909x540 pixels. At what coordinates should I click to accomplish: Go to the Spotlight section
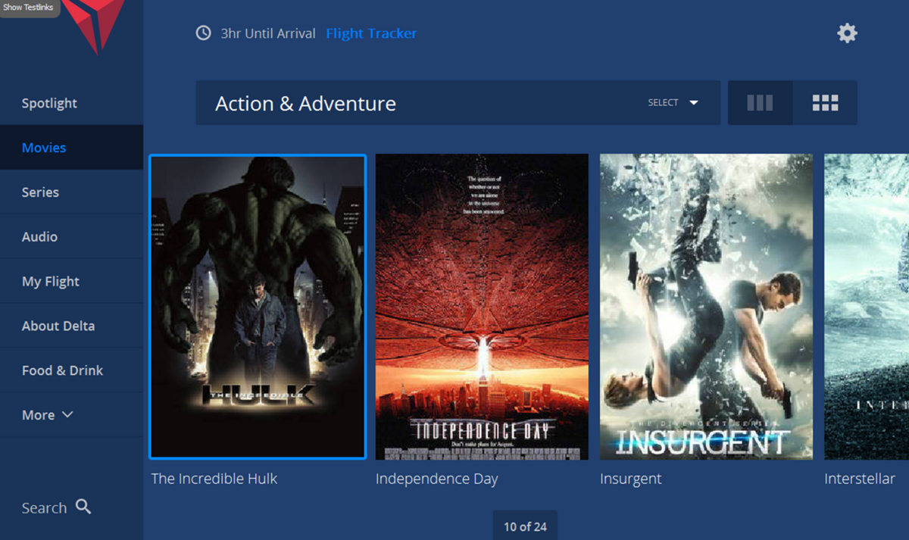(49, 103)
